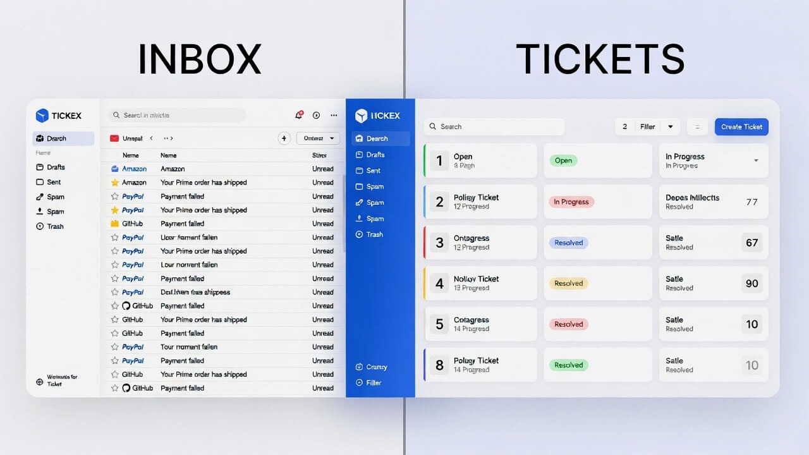Click the 'Wionsnits for Ticket' link in the sidebar
The width and height of the screenshot is (809, 455).
[x=62, y=380]
